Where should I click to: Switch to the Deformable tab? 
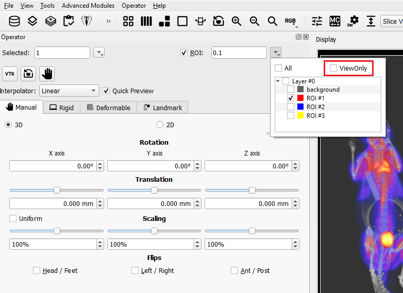(x=109, y=108)
